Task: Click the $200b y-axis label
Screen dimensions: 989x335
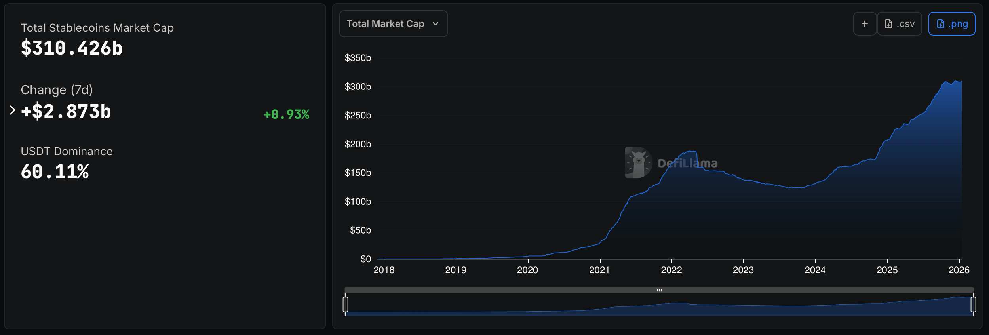Action: (x=358, y=144)
